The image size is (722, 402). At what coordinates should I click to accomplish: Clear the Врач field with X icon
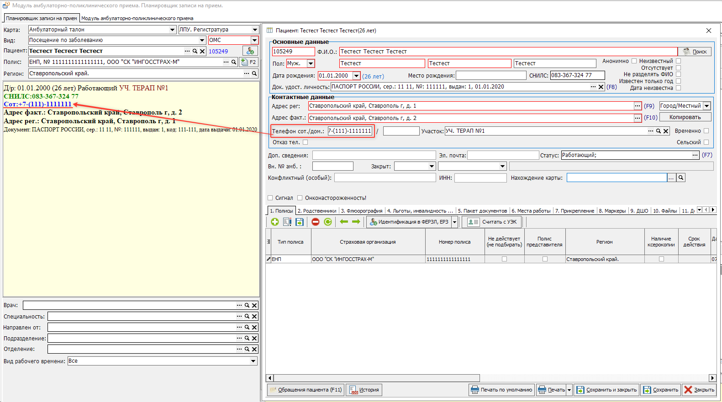pyautogui.click(x=254, y=305)
